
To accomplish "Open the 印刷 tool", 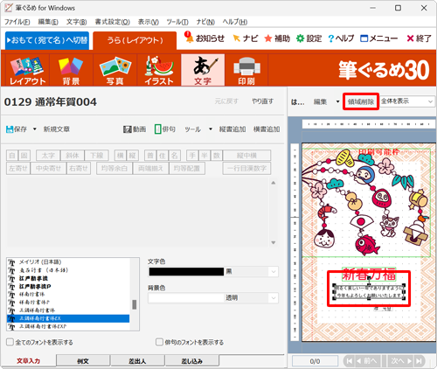I will pyautogui.click(x=246, y=70).
